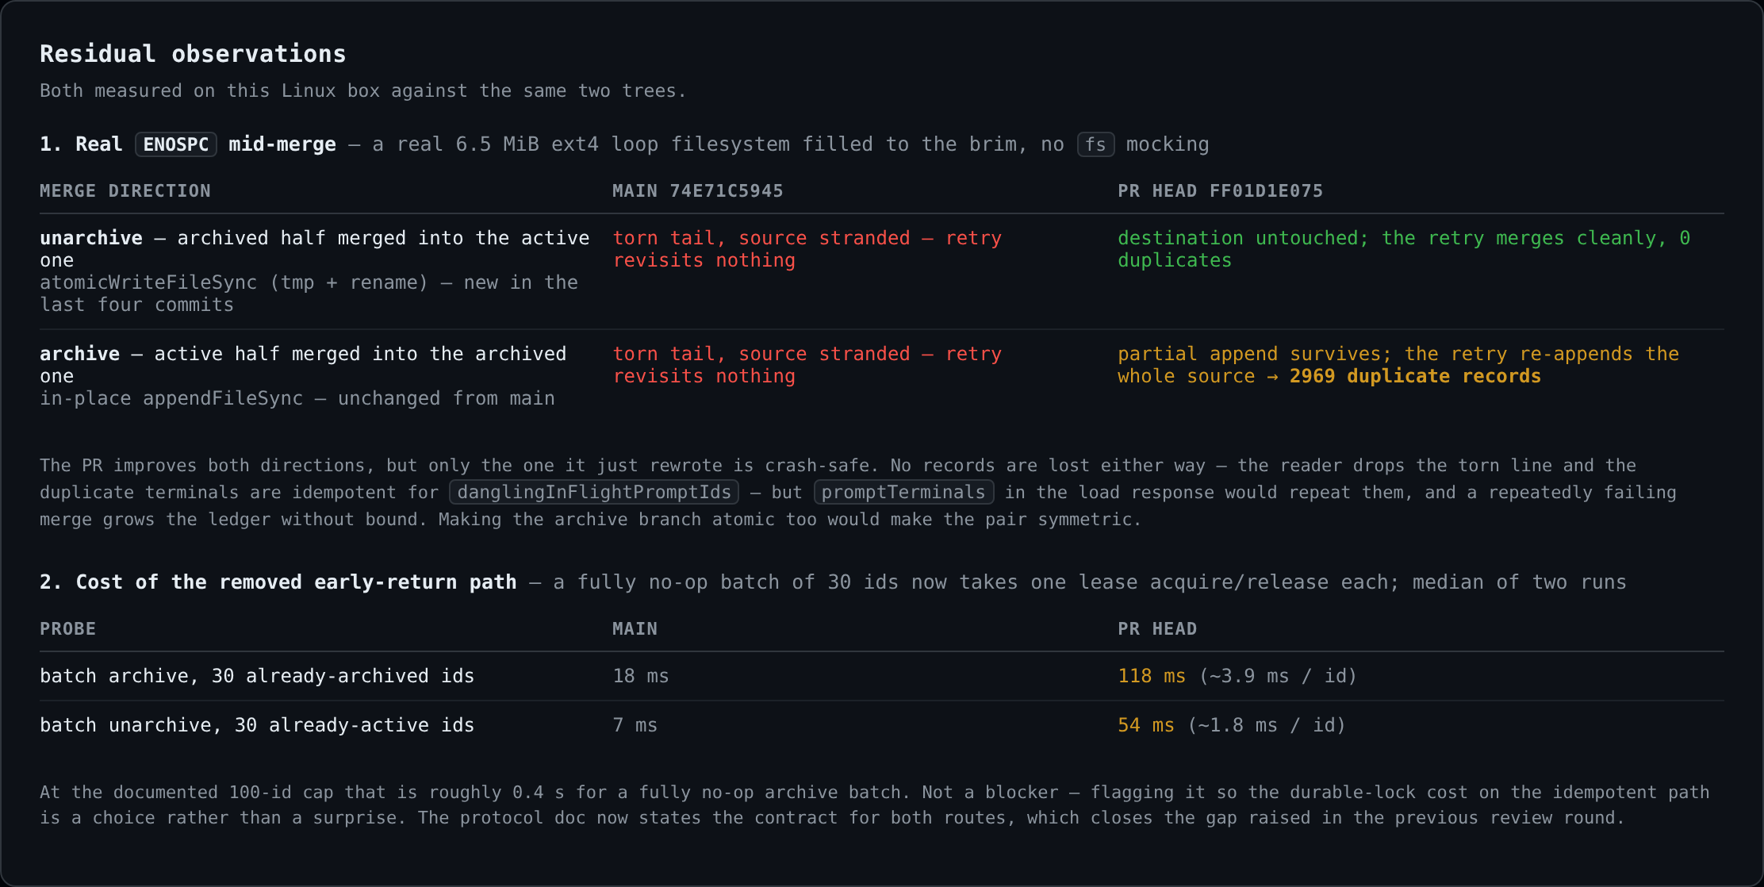Image resolution: width=1764 pixels, height=887 pixels.
Task: Click the 2969 duplicate records text
Action: point(1415,376)
